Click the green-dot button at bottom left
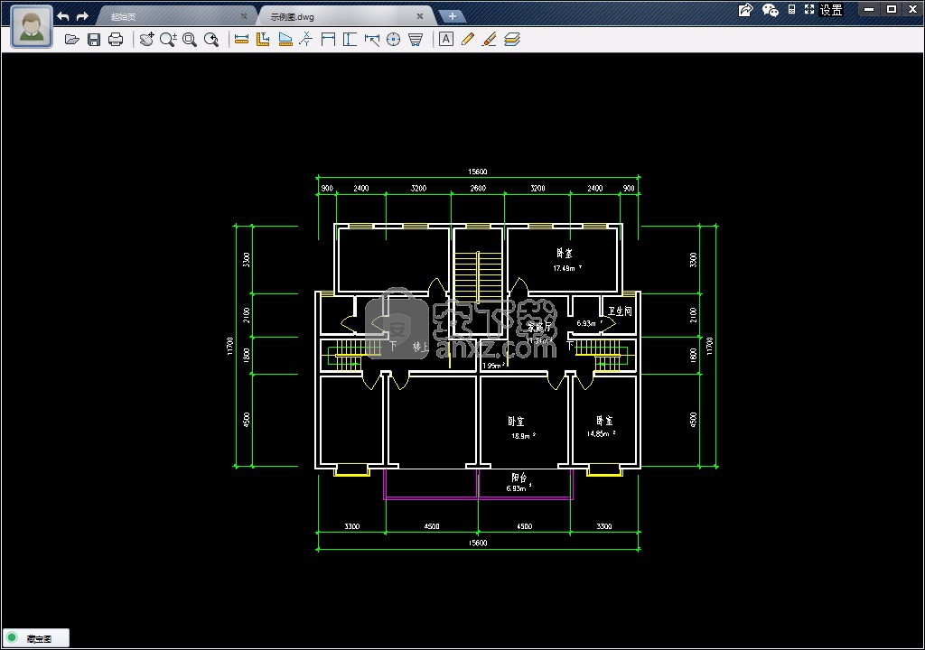The image size is (925, 650). pyautogui.click(x=35, y=637)
